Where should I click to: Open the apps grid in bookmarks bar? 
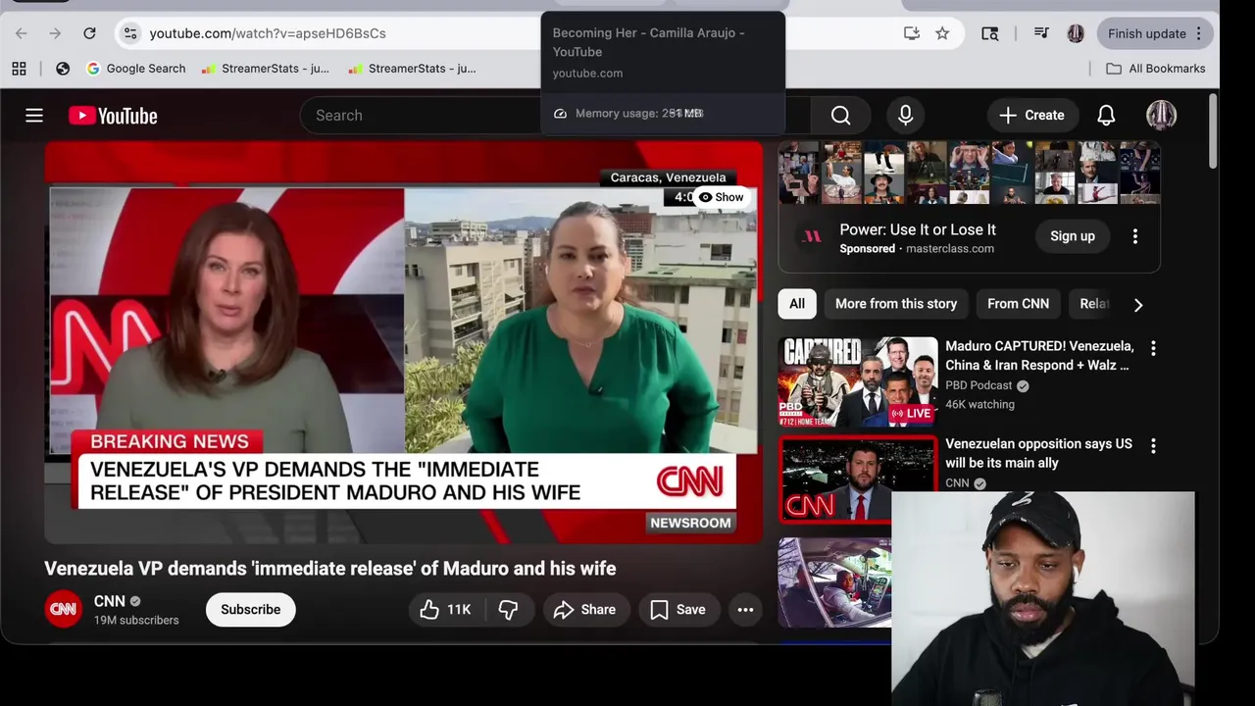point(19,69)
